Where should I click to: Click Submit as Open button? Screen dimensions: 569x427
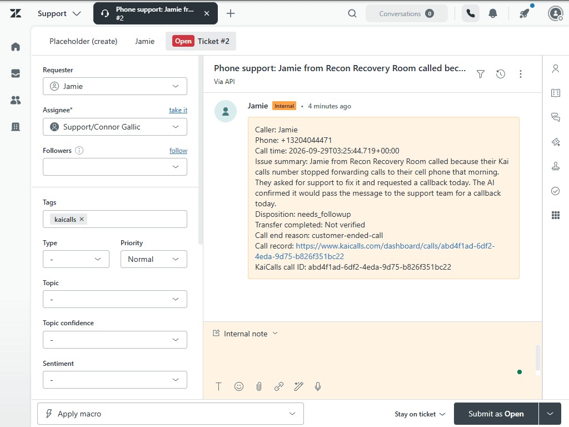click(x=496, y=414)
